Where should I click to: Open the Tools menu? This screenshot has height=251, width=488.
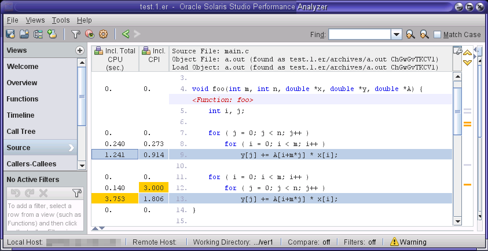point(61,20)
